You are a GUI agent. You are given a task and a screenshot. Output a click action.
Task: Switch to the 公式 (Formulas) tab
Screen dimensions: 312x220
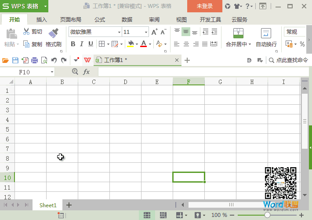pyautogui.click(x=99, y=19)
